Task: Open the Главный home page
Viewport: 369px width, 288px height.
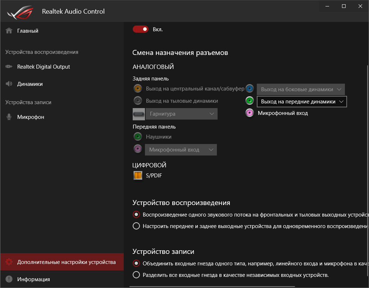Action: click(28, 31)
